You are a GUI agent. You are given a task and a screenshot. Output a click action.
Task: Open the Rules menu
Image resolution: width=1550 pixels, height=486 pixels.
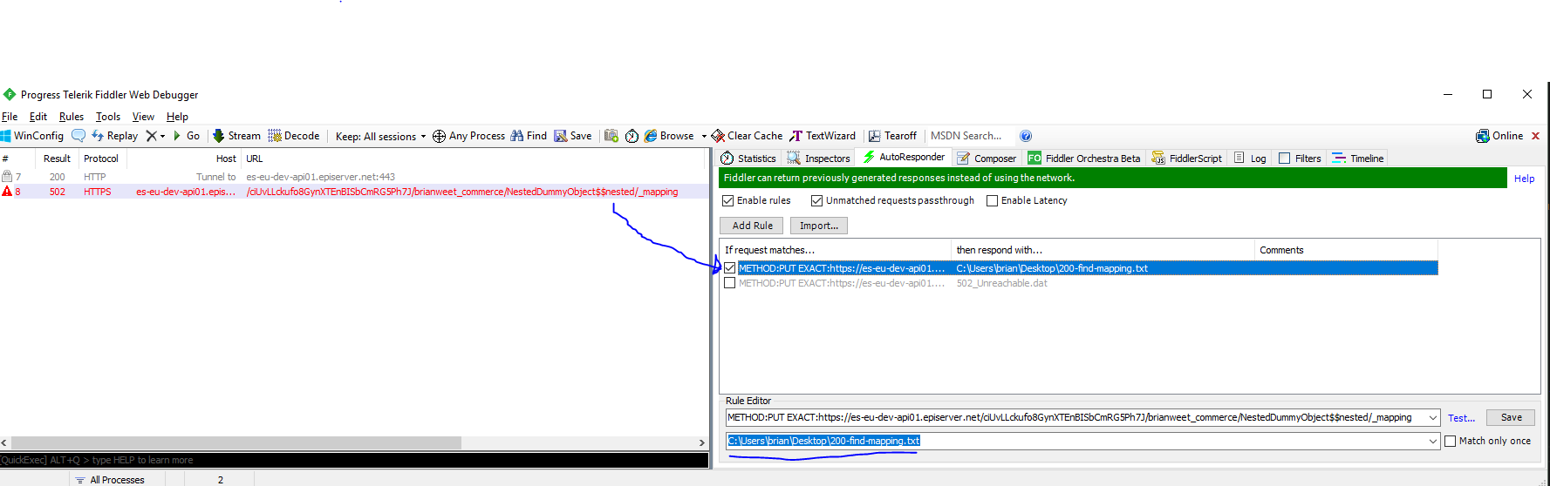coord(72,117)
